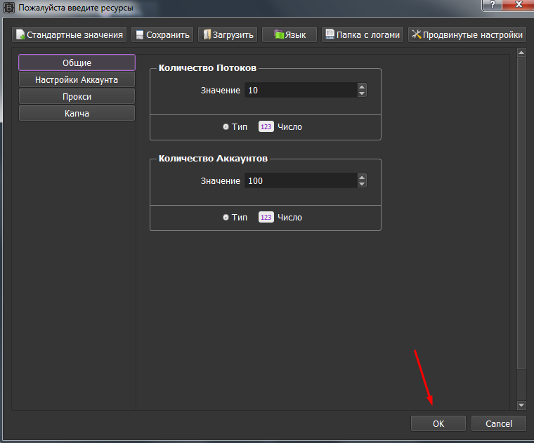Click the 123 type icon under Количество Потоков

point(266,127)
